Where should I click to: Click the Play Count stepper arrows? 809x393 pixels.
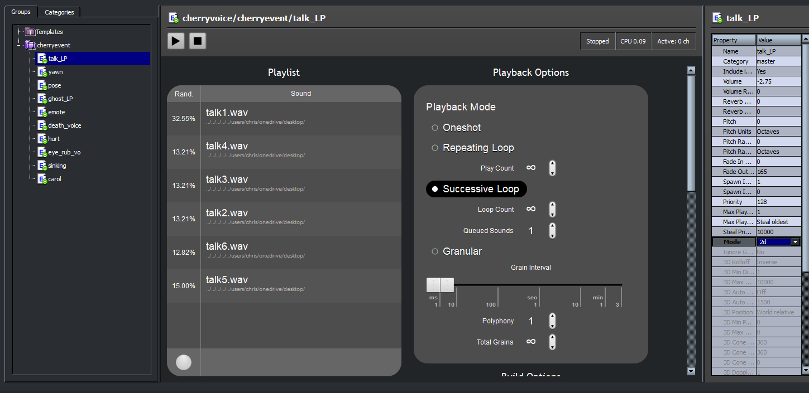tap(552, 168)
